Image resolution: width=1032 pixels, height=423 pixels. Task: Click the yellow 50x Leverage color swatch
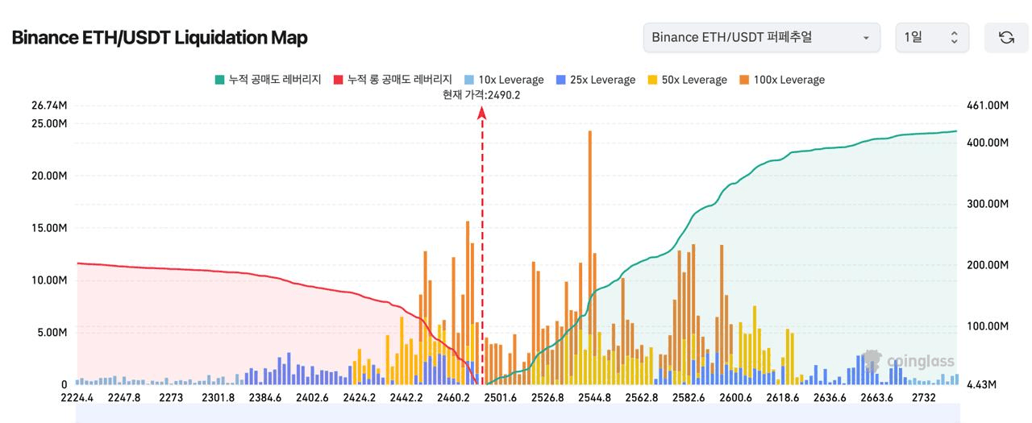coord(652,80)
